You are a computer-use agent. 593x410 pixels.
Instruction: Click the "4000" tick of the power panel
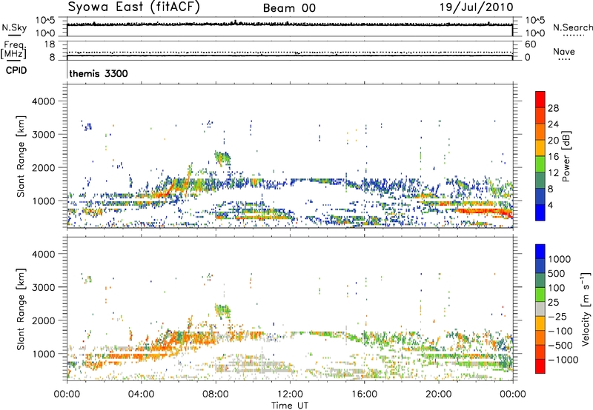click(44, 101)
